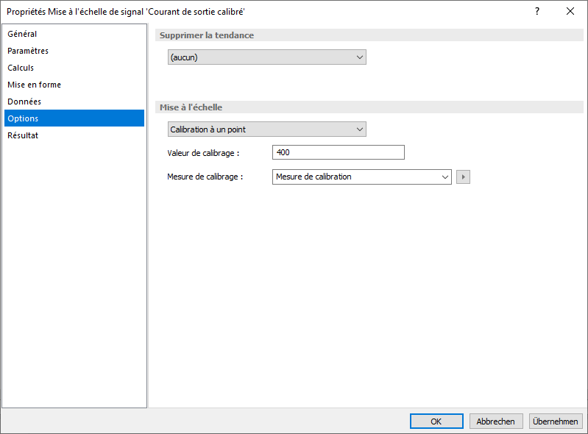
Task: Confirm with the OK button
Action: [436, 421]
